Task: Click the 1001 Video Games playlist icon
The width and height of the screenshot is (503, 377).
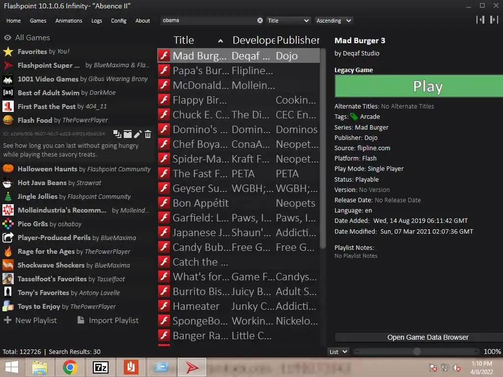Action: click(x=8, y=79)
